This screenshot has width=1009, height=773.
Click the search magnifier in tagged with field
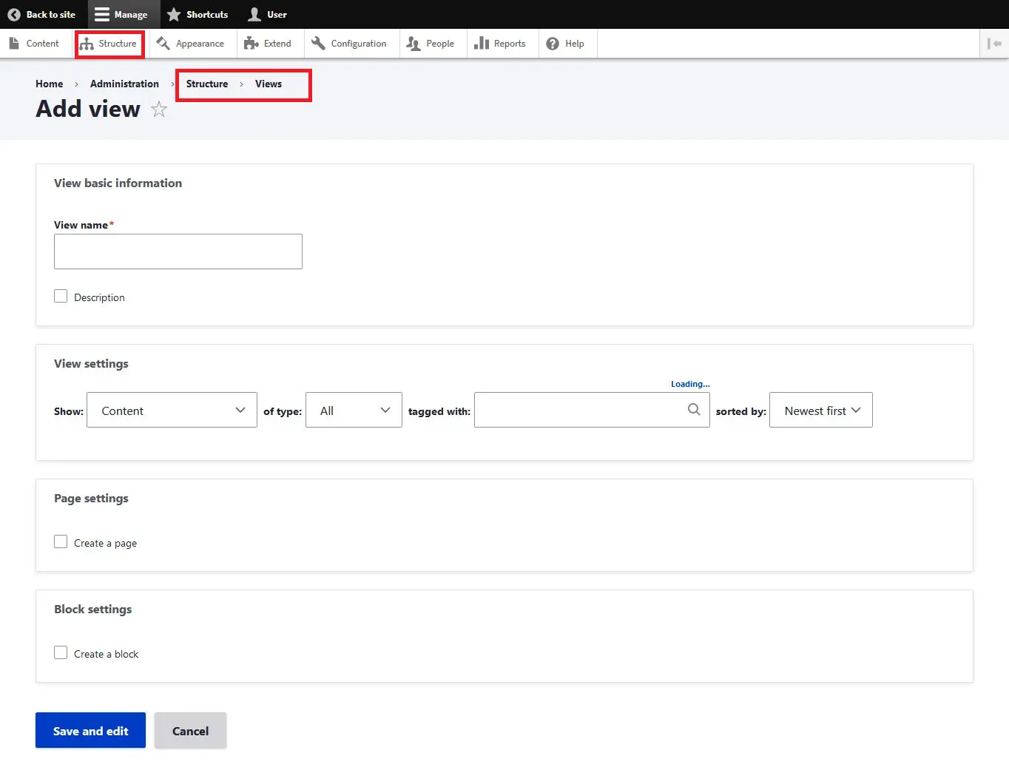(694, 409)
